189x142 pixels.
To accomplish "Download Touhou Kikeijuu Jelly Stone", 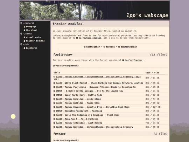I will (78, 99).
